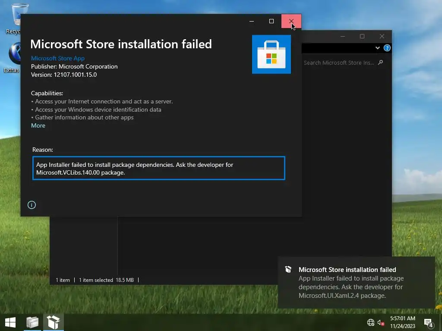Maximize the File Explorer window behind
The height and width of the screenshot is (331, 442).
362,36
